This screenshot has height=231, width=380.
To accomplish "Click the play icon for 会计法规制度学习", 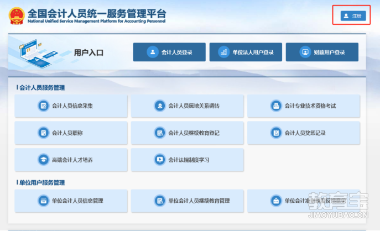I will (160, 160).
